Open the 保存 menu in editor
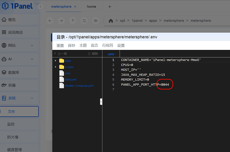Screen dimensions: 230x152 (x=71, y=46)
